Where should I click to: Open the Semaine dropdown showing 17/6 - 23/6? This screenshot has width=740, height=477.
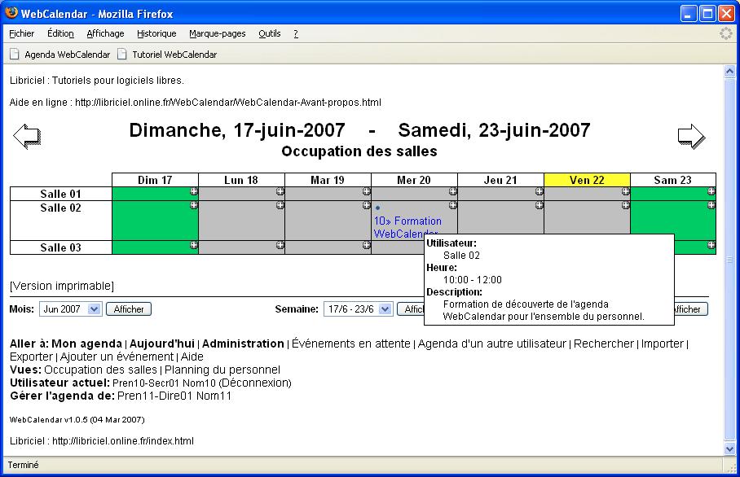(x=359, y=309)
